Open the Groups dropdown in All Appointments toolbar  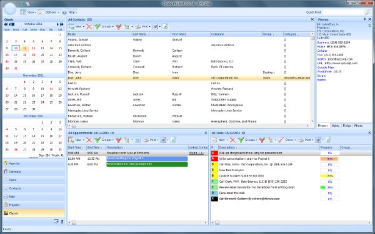pos(112,140)
